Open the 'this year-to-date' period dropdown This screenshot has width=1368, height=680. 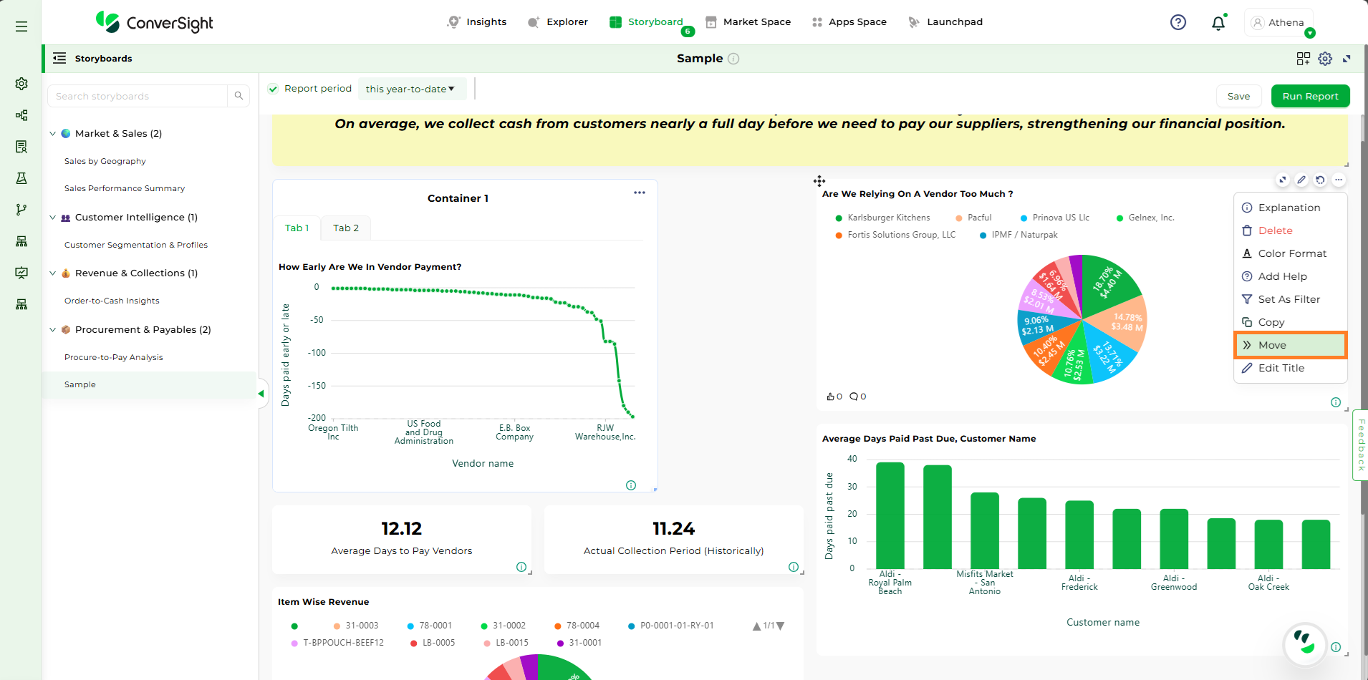[x=410, y=89]
